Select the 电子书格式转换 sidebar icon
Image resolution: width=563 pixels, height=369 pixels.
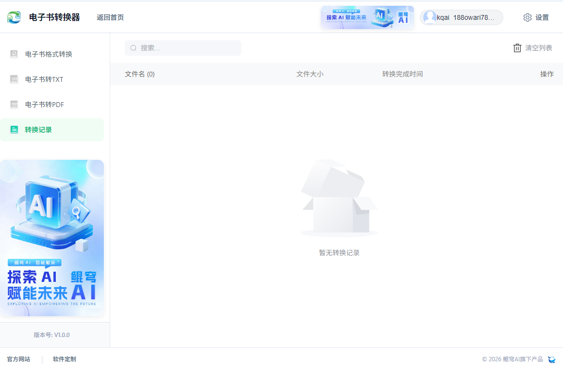pyautogui.click(x=15, y=54)
